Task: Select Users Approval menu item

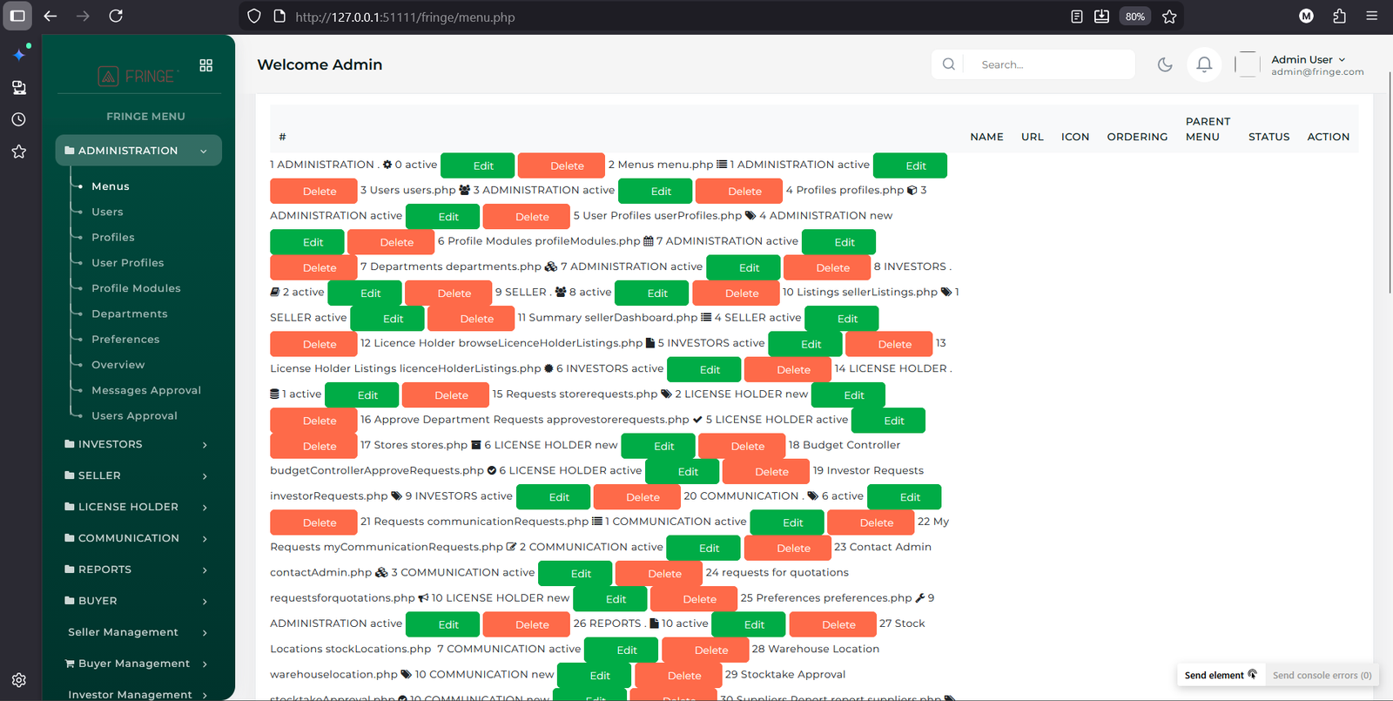Action: [134, 415]
